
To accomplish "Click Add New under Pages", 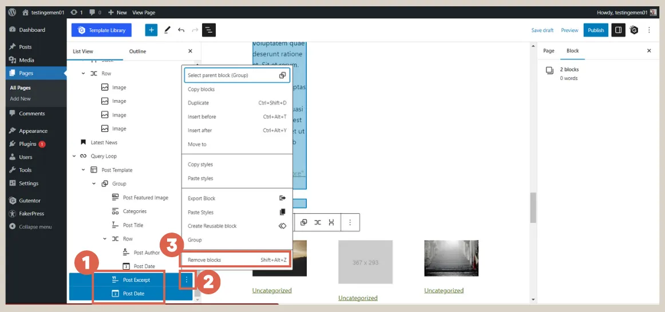I will click(21, 99).
